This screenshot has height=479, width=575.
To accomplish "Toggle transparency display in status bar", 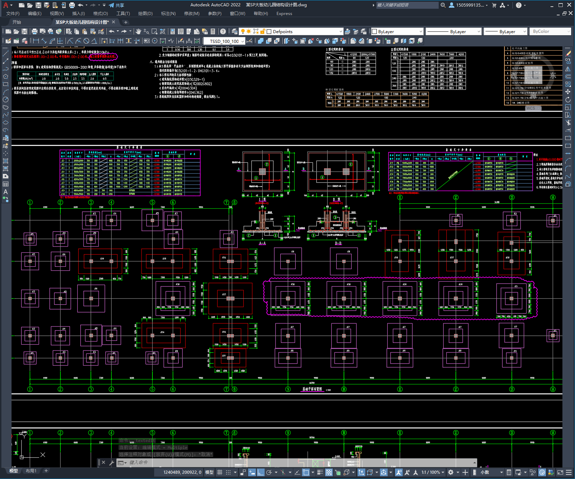I will pos(329,472).
